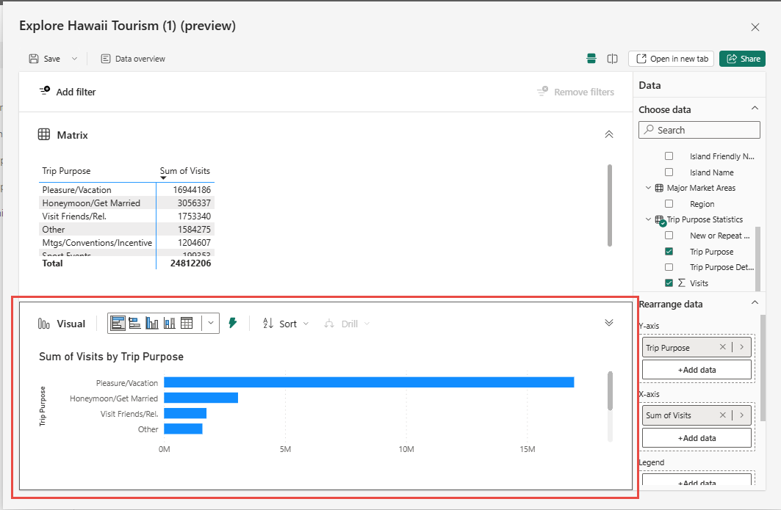Select the Pleasure/Vacation matrix row
The width and height of the screenshot is (781, 510).
coord(126,189)
